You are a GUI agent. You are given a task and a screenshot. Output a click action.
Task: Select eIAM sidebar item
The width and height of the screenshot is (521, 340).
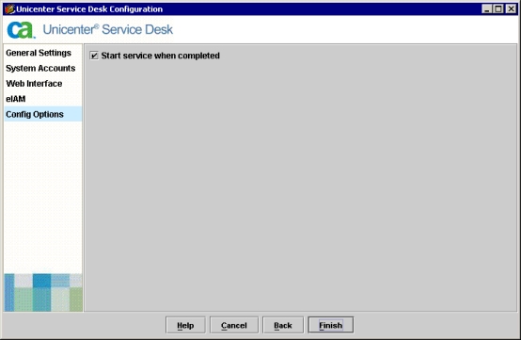(x=16, y=99)
